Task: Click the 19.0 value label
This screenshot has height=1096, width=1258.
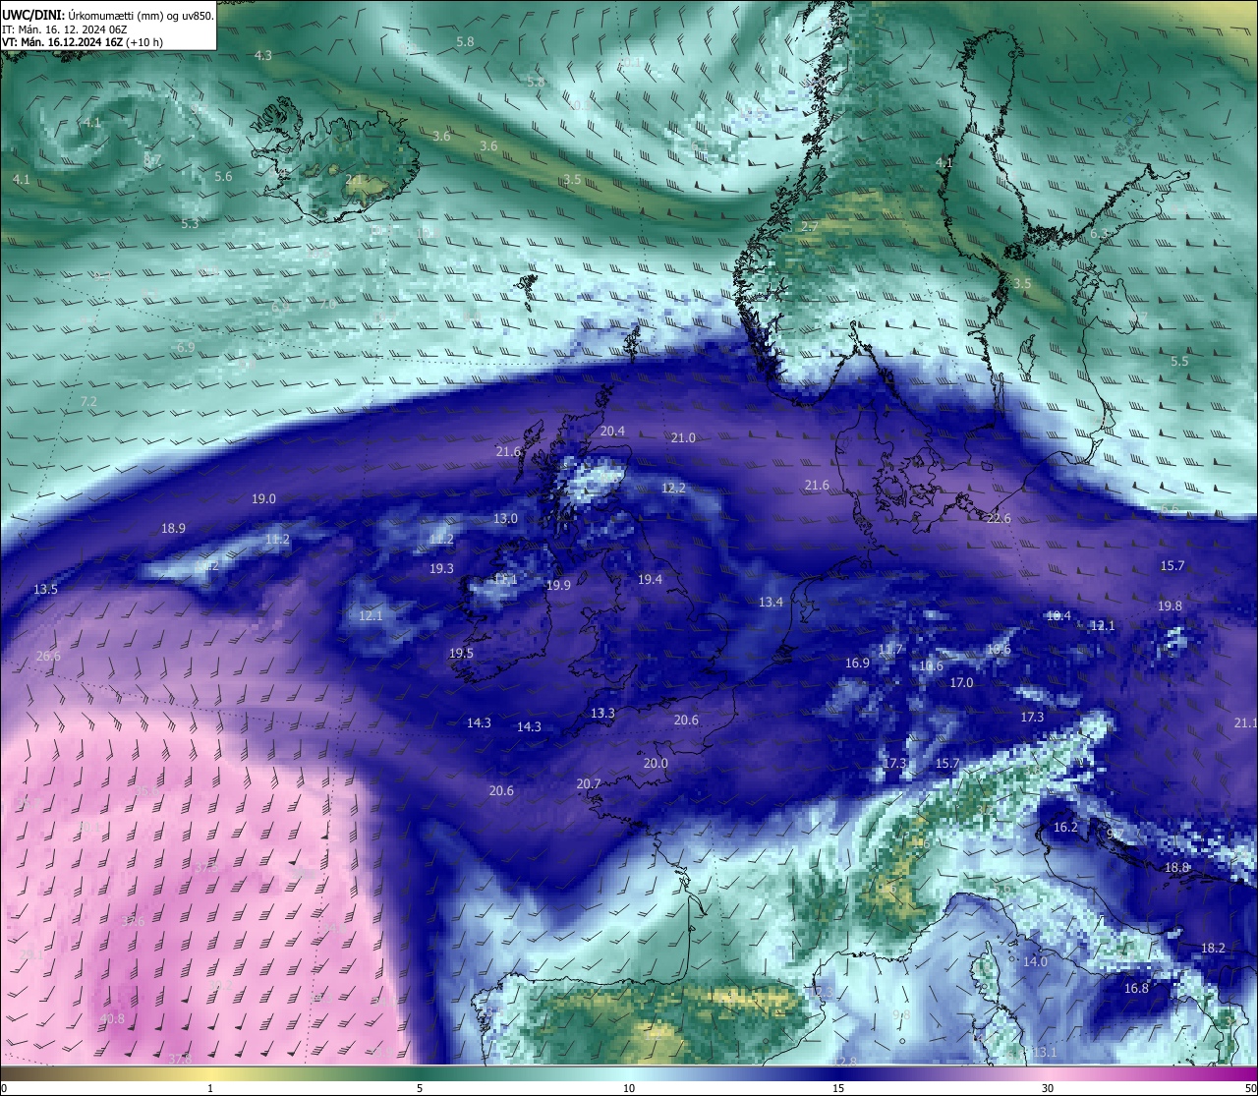Action: (263, 499)
